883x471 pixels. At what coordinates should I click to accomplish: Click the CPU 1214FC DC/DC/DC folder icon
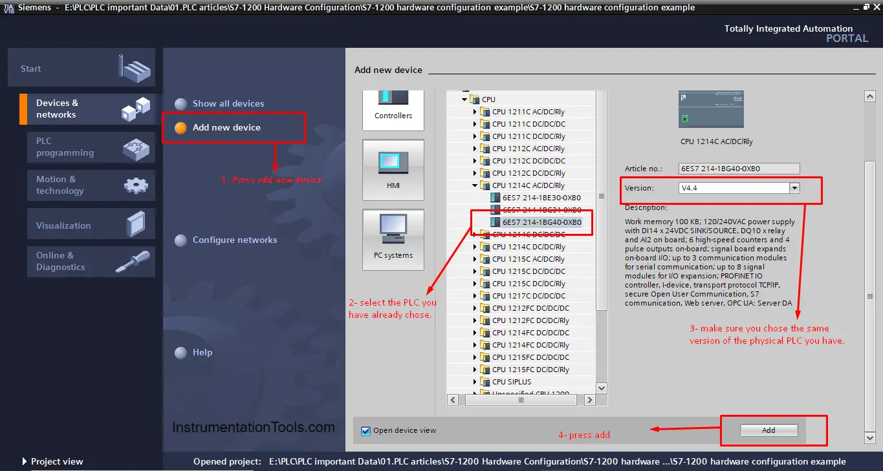point(485,333)
